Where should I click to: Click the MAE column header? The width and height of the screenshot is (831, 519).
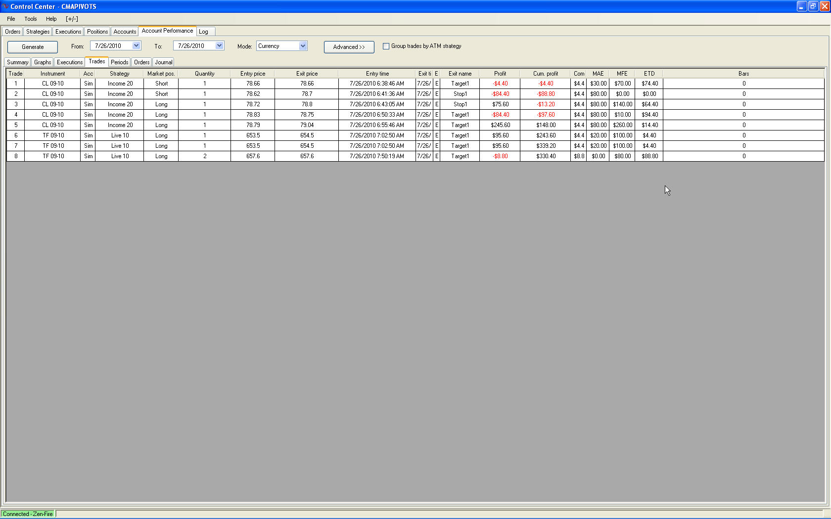pos(598,74)
